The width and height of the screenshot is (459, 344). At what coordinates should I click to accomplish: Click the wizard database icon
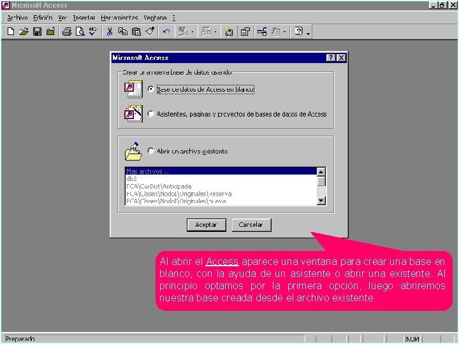click(x=133, y=114)
